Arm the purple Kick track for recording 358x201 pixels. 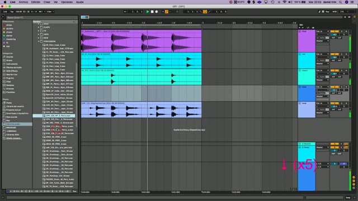(x=346, y=31)
